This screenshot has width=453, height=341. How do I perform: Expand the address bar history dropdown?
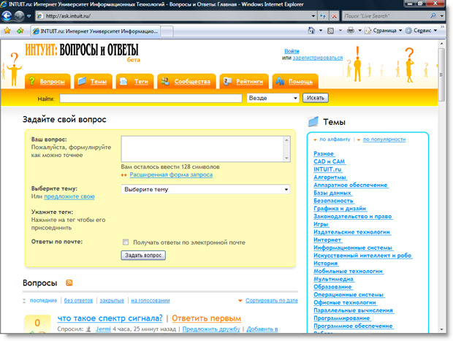(x=313, y=16)
